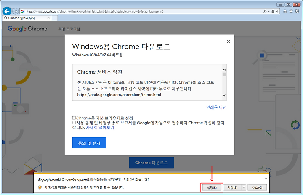Image resolution: width=303 pixels, height=195 pixels.
Task: Open Favorites star icon
Action: (291, 11)
